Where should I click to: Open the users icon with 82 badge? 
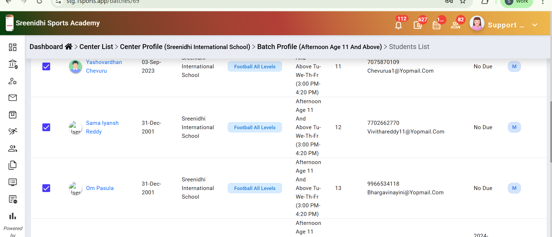pos(455,25)
